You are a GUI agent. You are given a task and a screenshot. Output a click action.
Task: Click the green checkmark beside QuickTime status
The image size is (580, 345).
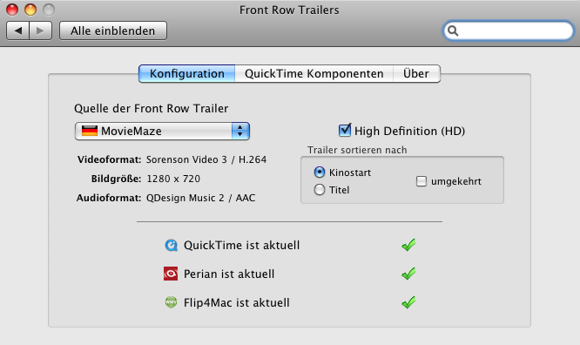[408, 245]
